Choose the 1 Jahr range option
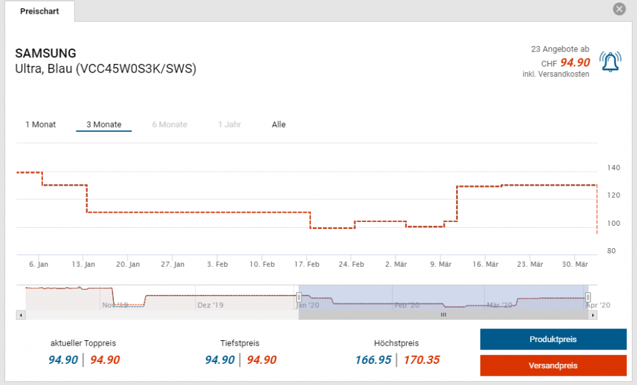This screenshot has width=637, height=385. (x=230, y=124)
